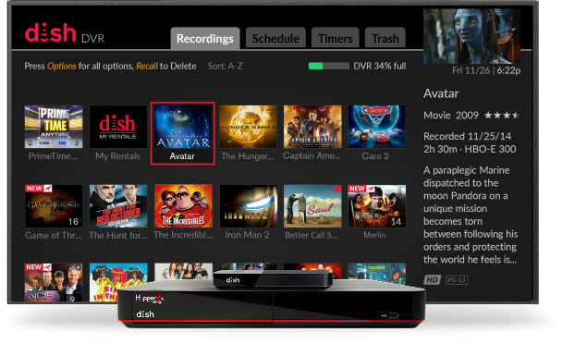Screen dimensions: 562x344
Task: Open the NCIS recordings thumbnail
Action: pyautogui.click(x=54, y=282)
